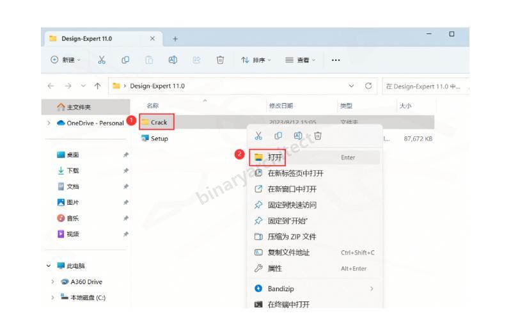
Task: Click the Copy icon in toolbar
Action: point(125,60)
